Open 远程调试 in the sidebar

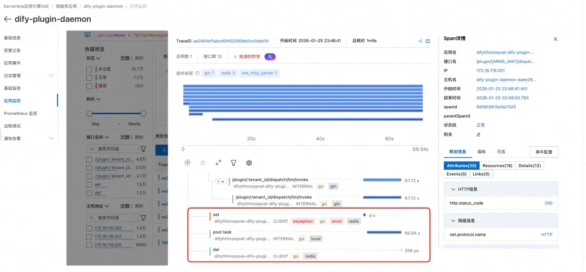pyautogui.click(x=12, y=126)
